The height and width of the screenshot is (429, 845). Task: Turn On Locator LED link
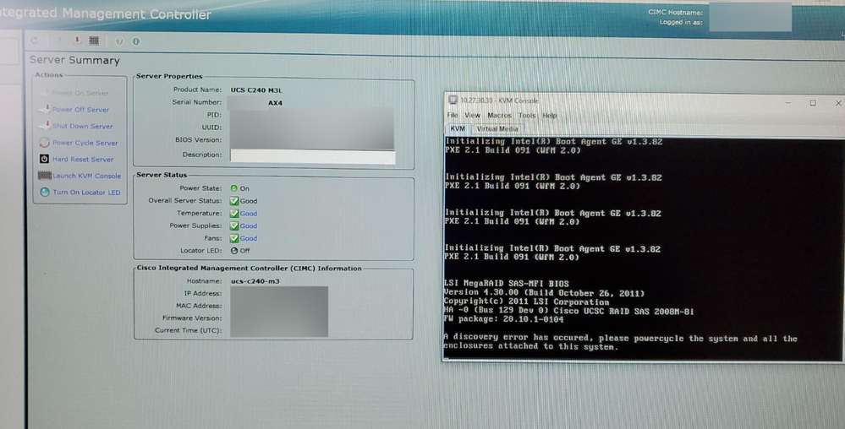click(x=86, y=193)
